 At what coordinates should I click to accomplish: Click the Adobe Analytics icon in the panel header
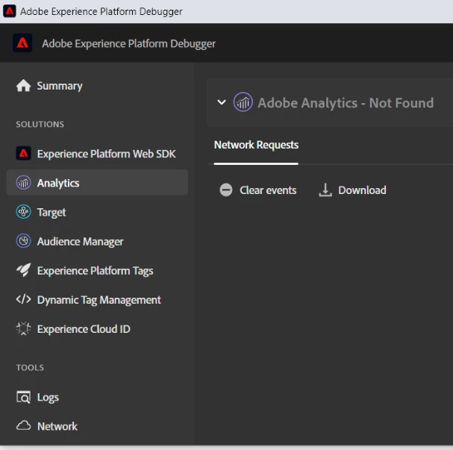tap(243, 102)
